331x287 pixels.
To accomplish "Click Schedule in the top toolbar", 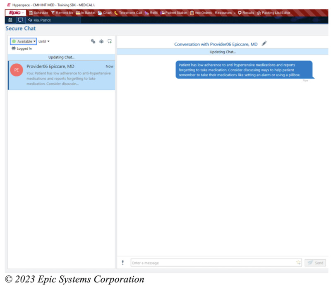I will [38, 13].
